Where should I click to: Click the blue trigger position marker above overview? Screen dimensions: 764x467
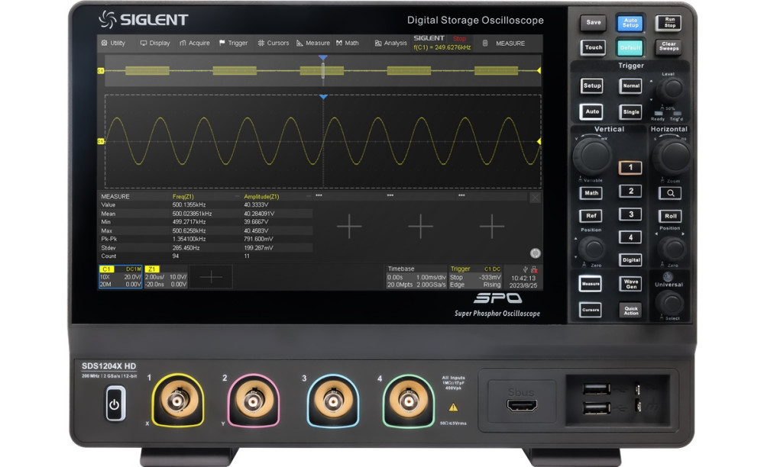coord(322,58)
